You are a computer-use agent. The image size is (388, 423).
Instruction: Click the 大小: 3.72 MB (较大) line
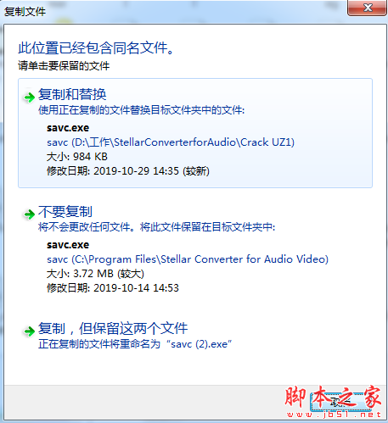[95, 274]
